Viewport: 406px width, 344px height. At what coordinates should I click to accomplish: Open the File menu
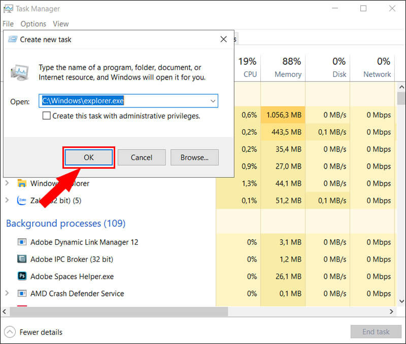point(8,24)
